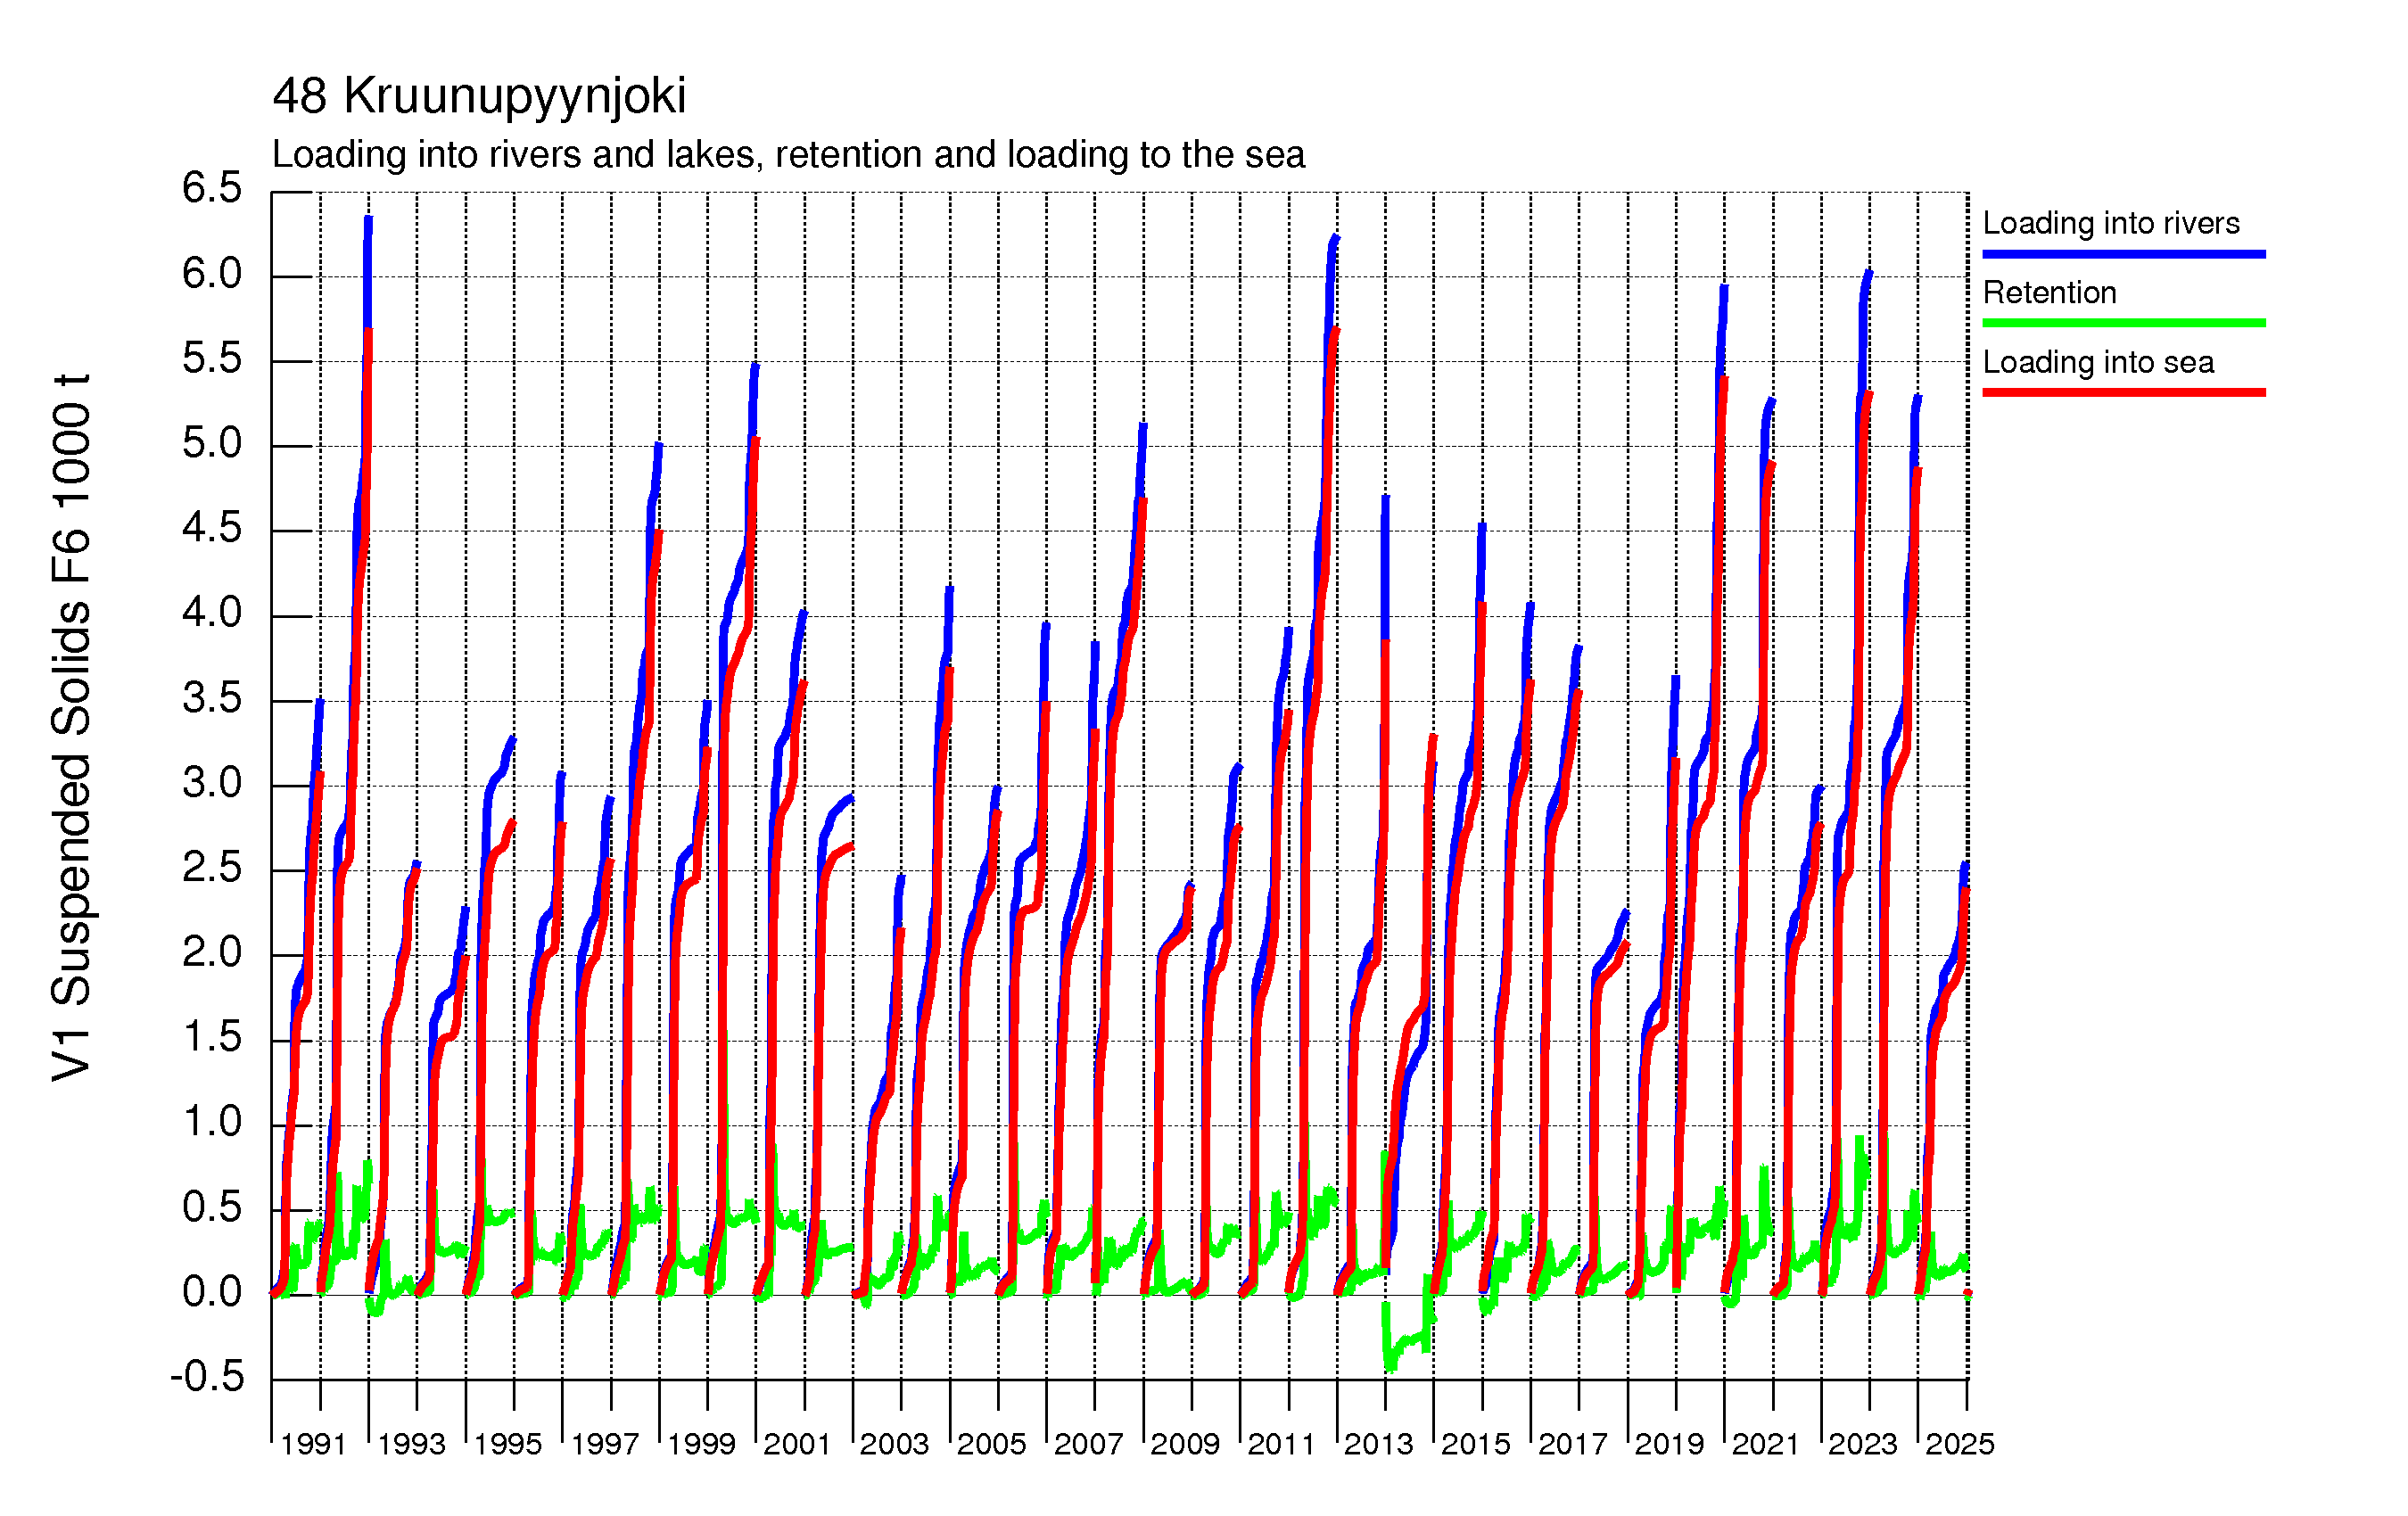
Task: Click the 2001 x-axis year label
Action: tap(797, 1444)
